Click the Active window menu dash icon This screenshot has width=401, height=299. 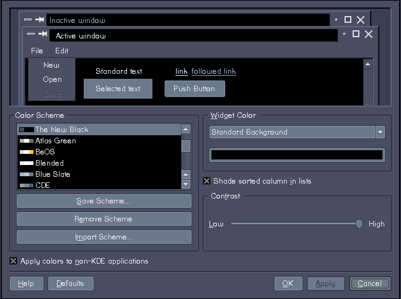click(x=31, y=33)
